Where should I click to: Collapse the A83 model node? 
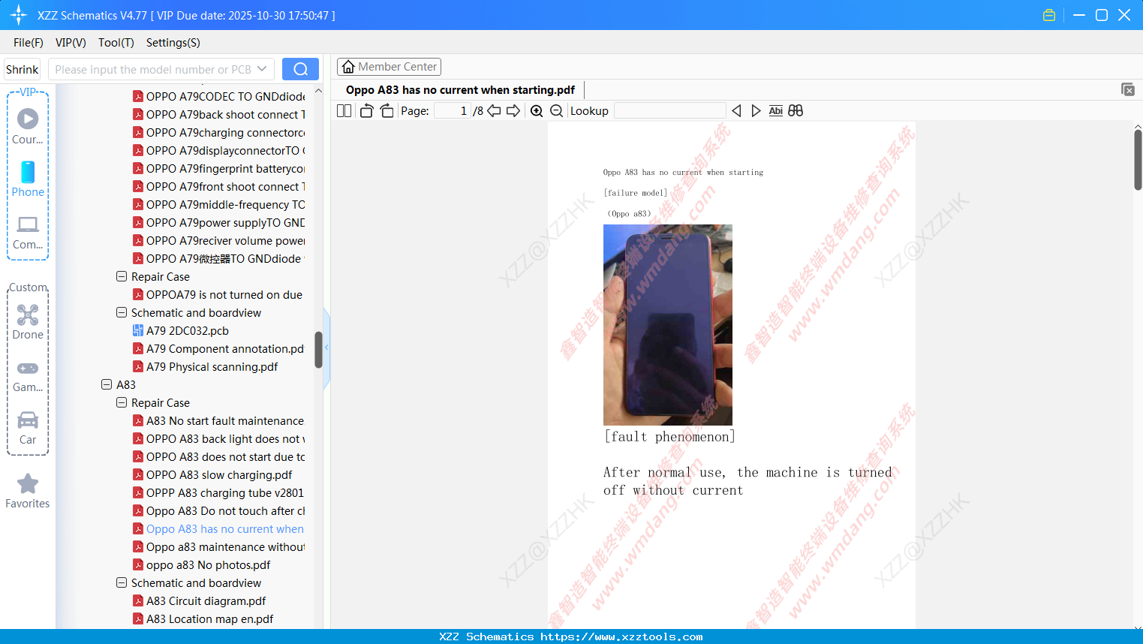107,384
